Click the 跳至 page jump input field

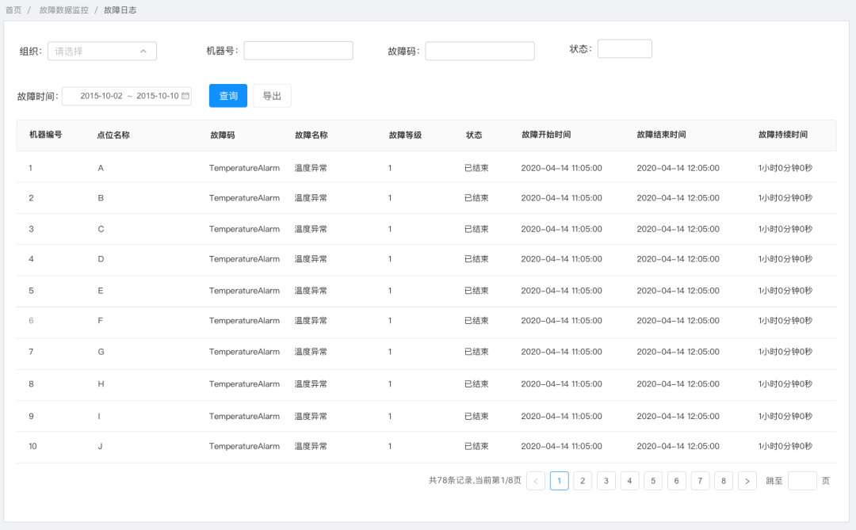pos(802,480)
